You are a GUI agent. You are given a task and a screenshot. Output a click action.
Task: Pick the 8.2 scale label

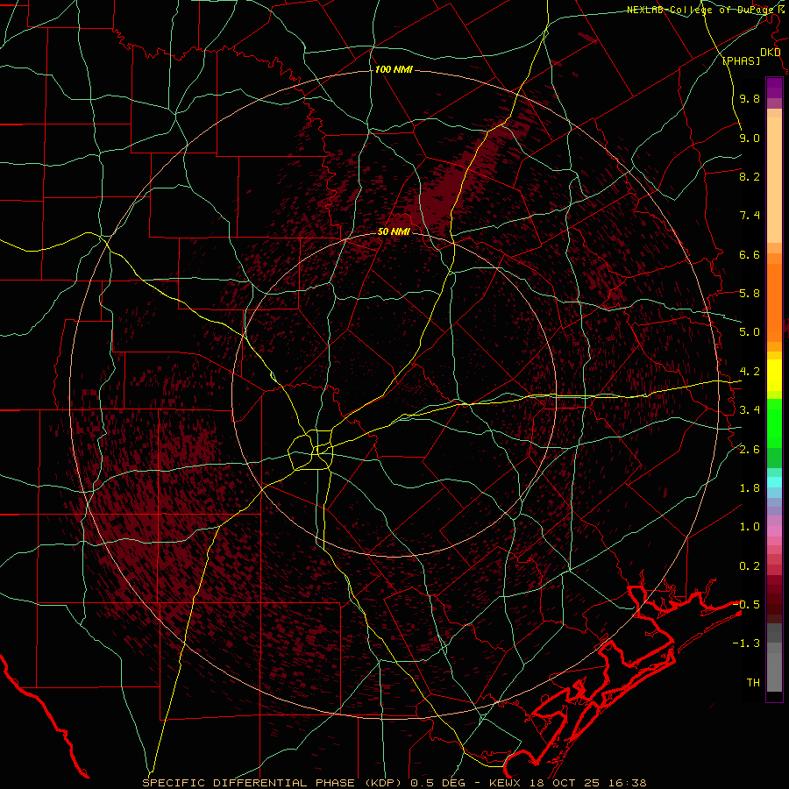750,176
